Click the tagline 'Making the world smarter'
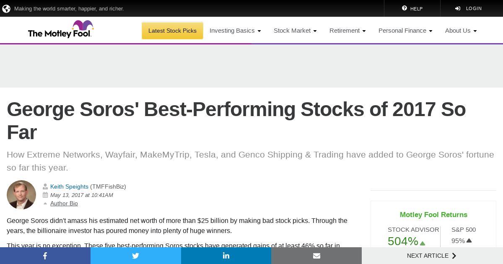Screen dimensions: 503x264 coord(69,8)
